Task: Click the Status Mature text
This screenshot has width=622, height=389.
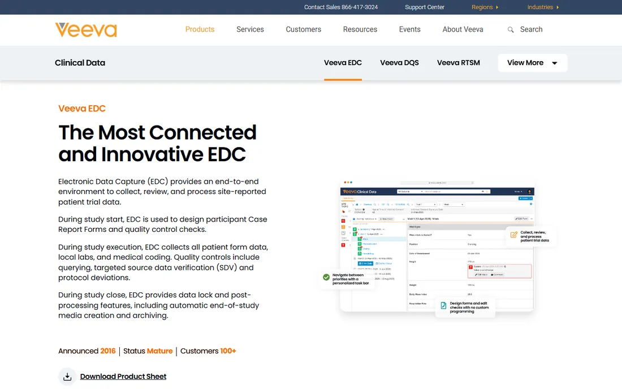Action: [148, 351]
